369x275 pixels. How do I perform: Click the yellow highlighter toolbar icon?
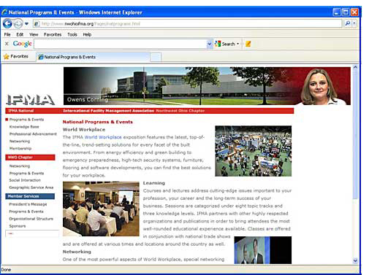pyautogui.click(x=248, y=44)
